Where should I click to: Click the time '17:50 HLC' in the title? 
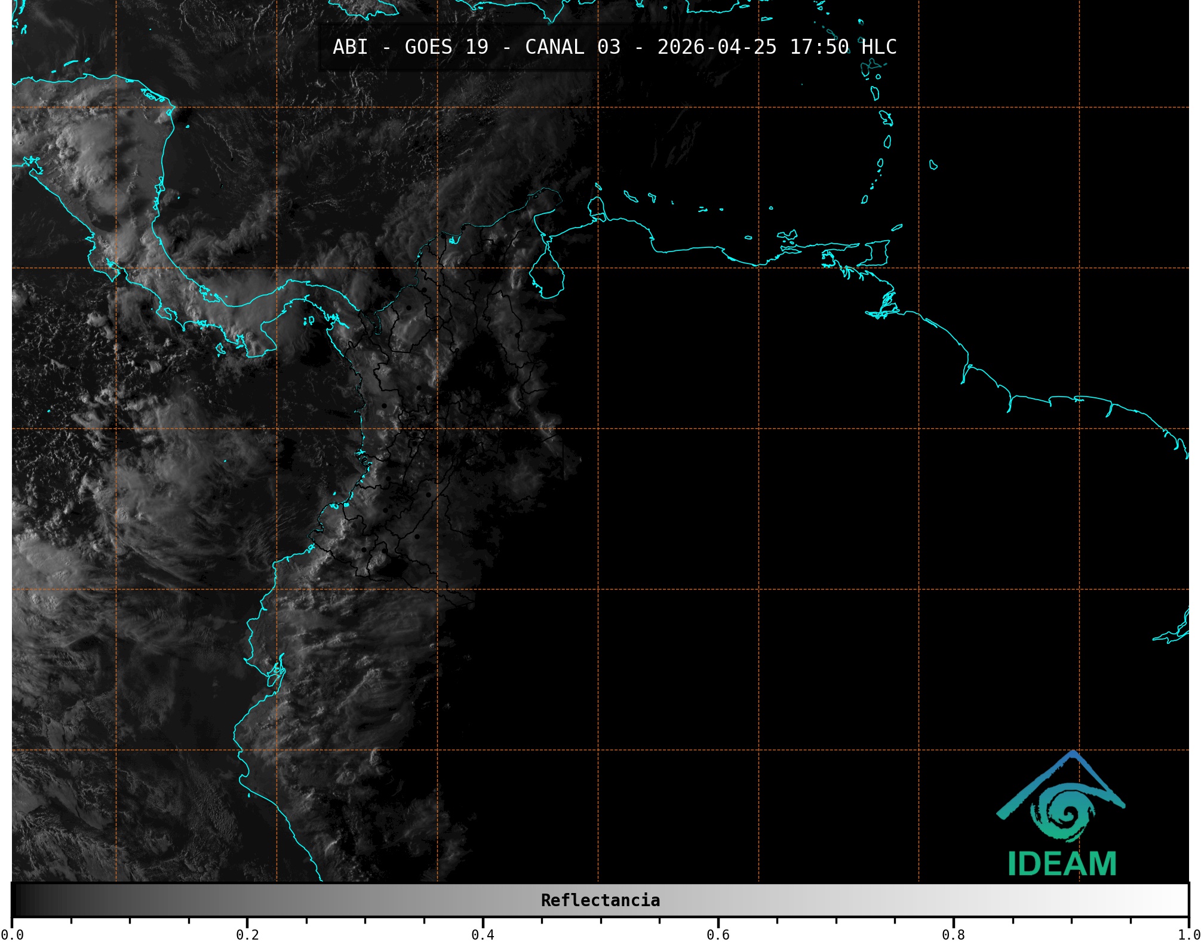tap(843, 47)
